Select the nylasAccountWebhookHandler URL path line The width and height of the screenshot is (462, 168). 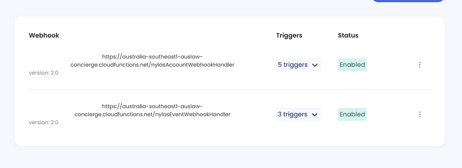pyautogui.click(x=152, y=65)
